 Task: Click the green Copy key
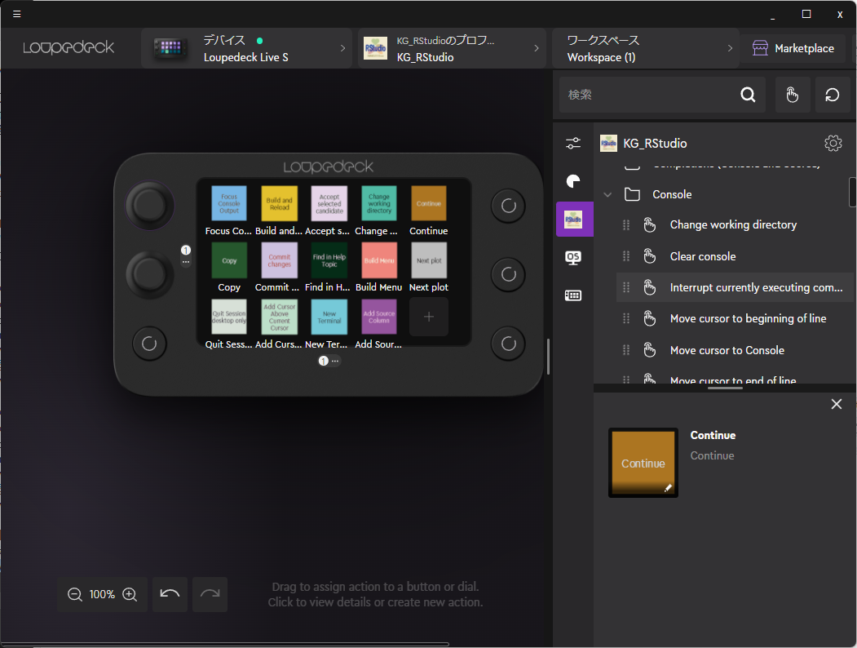229,260
